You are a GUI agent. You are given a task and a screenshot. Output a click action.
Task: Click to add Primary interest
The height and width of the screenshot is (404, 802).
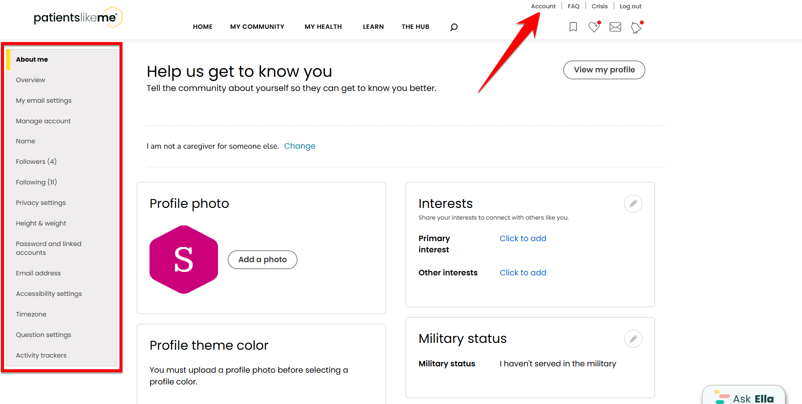point(523,239)
